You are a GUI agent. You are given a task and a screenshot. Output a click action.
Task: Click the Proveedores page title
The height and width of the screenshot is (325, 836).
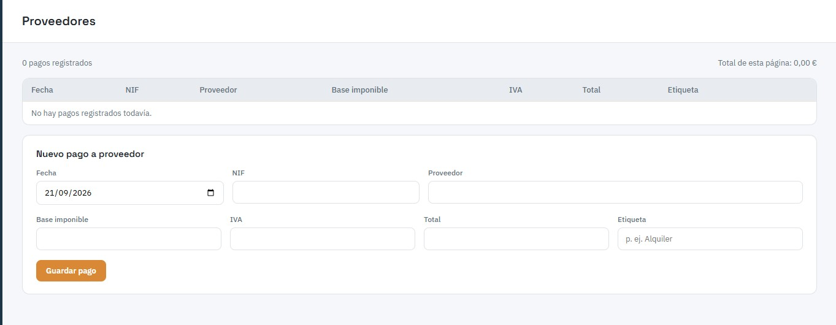59,21
